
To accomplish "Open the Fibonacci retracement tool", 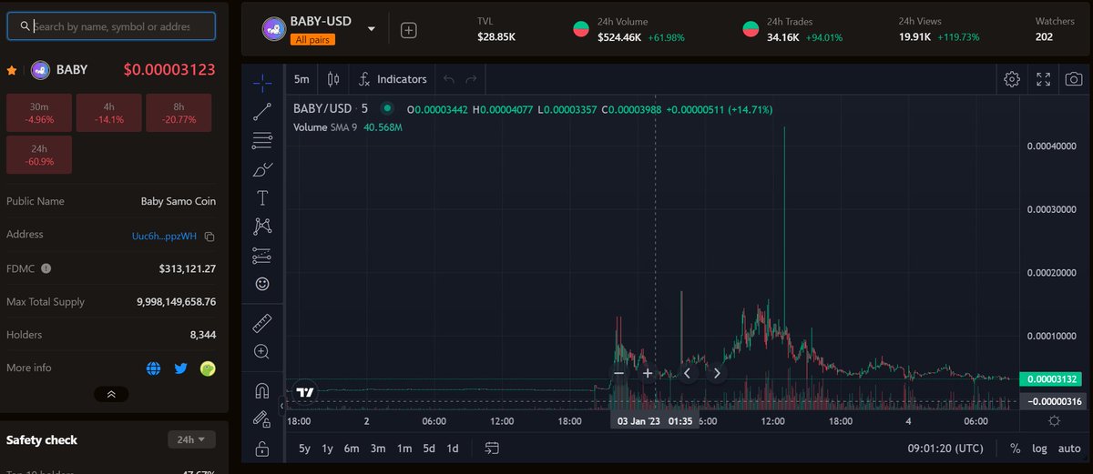I will (262, 140).
